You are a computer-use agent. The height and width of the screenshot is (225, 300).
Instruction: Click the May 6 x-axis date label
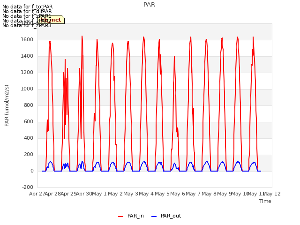(178, 194)
